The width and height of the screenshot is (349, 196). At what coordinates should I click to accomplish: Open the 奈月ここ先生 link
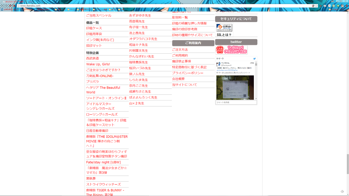138,86
